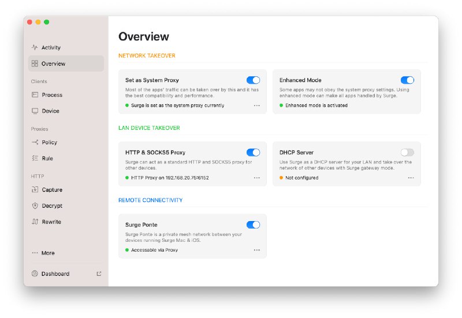The height and width of the screenshot is (318, 462).
Task: Open HTTP & SOCKS5 Proxy more options ellipsis
Action: tap(256, 178)
